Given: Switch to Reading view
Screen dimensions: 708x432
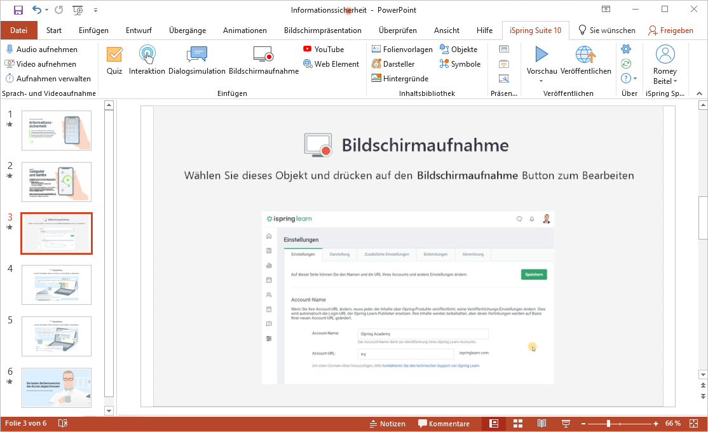Looking at the screenshot, I should [x=542, y=423].
